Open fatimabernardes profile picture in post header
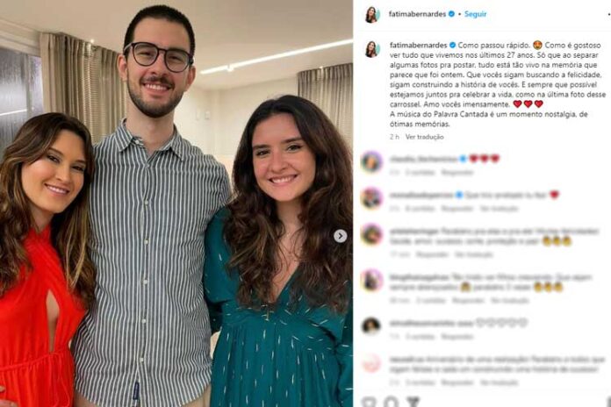The height and width of the screenshot is (407, 611). click(372, 15)
